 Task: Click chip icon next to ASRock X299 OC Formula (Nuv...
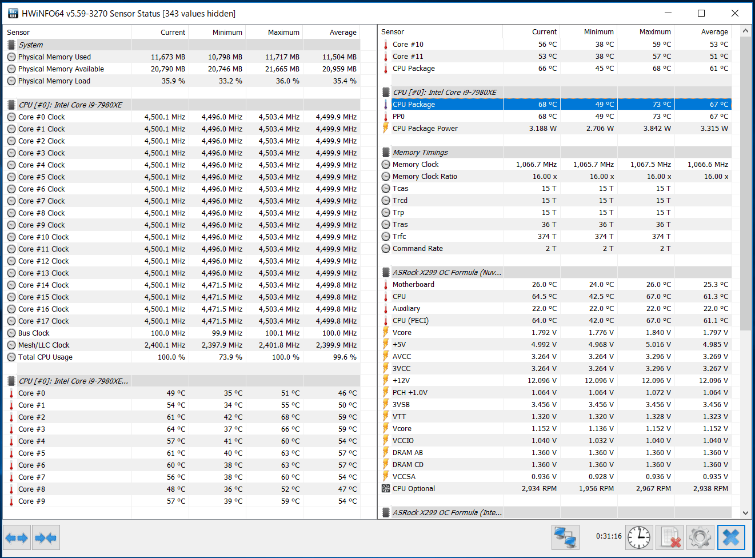coord(386,272)
